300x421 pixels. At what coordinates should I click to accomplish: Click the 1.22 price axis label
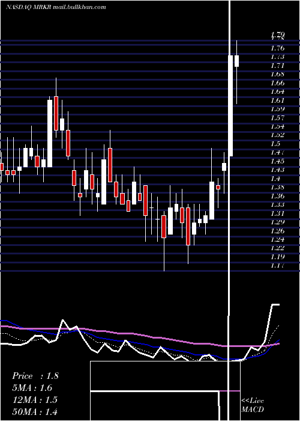[x=277, y=248]
